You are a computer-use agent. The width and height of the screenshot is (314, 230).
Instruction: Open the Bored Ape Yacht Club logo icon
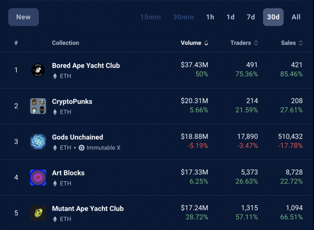coord(38,70)
